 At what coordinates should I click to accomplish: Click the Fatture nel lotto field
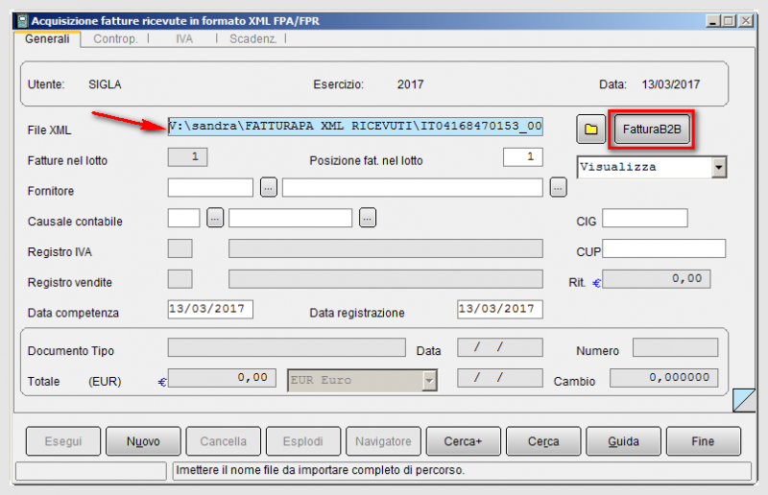point(187,157)
